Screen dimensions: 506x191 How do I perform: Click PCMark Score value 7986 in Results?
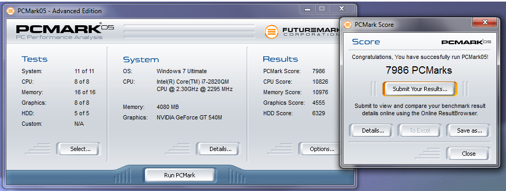319,72
